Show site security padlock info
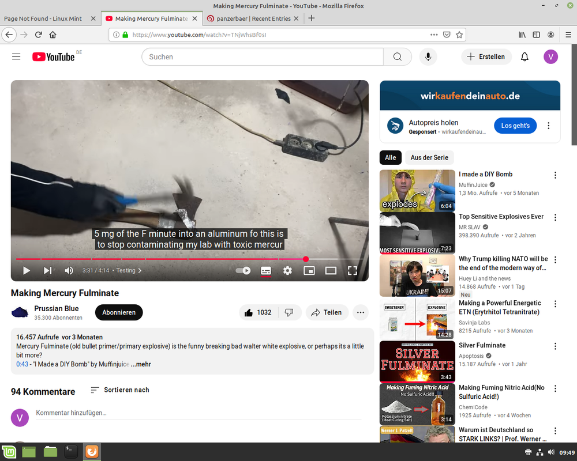This screenshot has width=577, height=461. (125, 35)
